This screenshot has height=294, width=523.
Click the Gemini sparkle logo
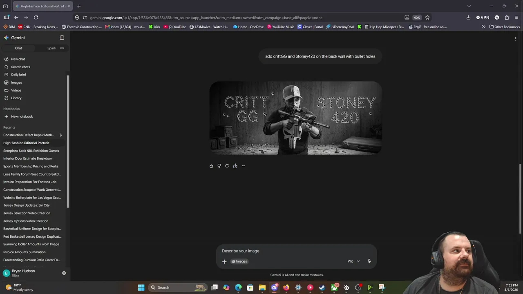point(6,38)
